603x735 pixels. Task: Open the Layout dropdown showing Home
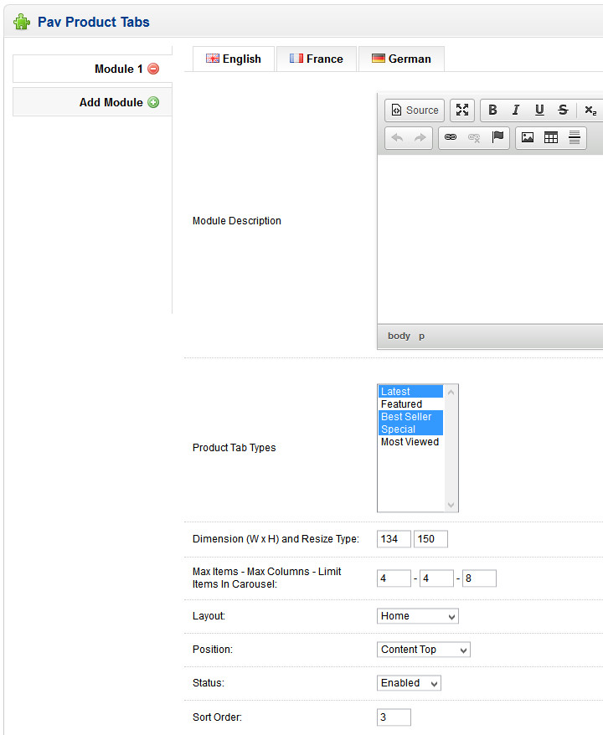tap(418, 616)
